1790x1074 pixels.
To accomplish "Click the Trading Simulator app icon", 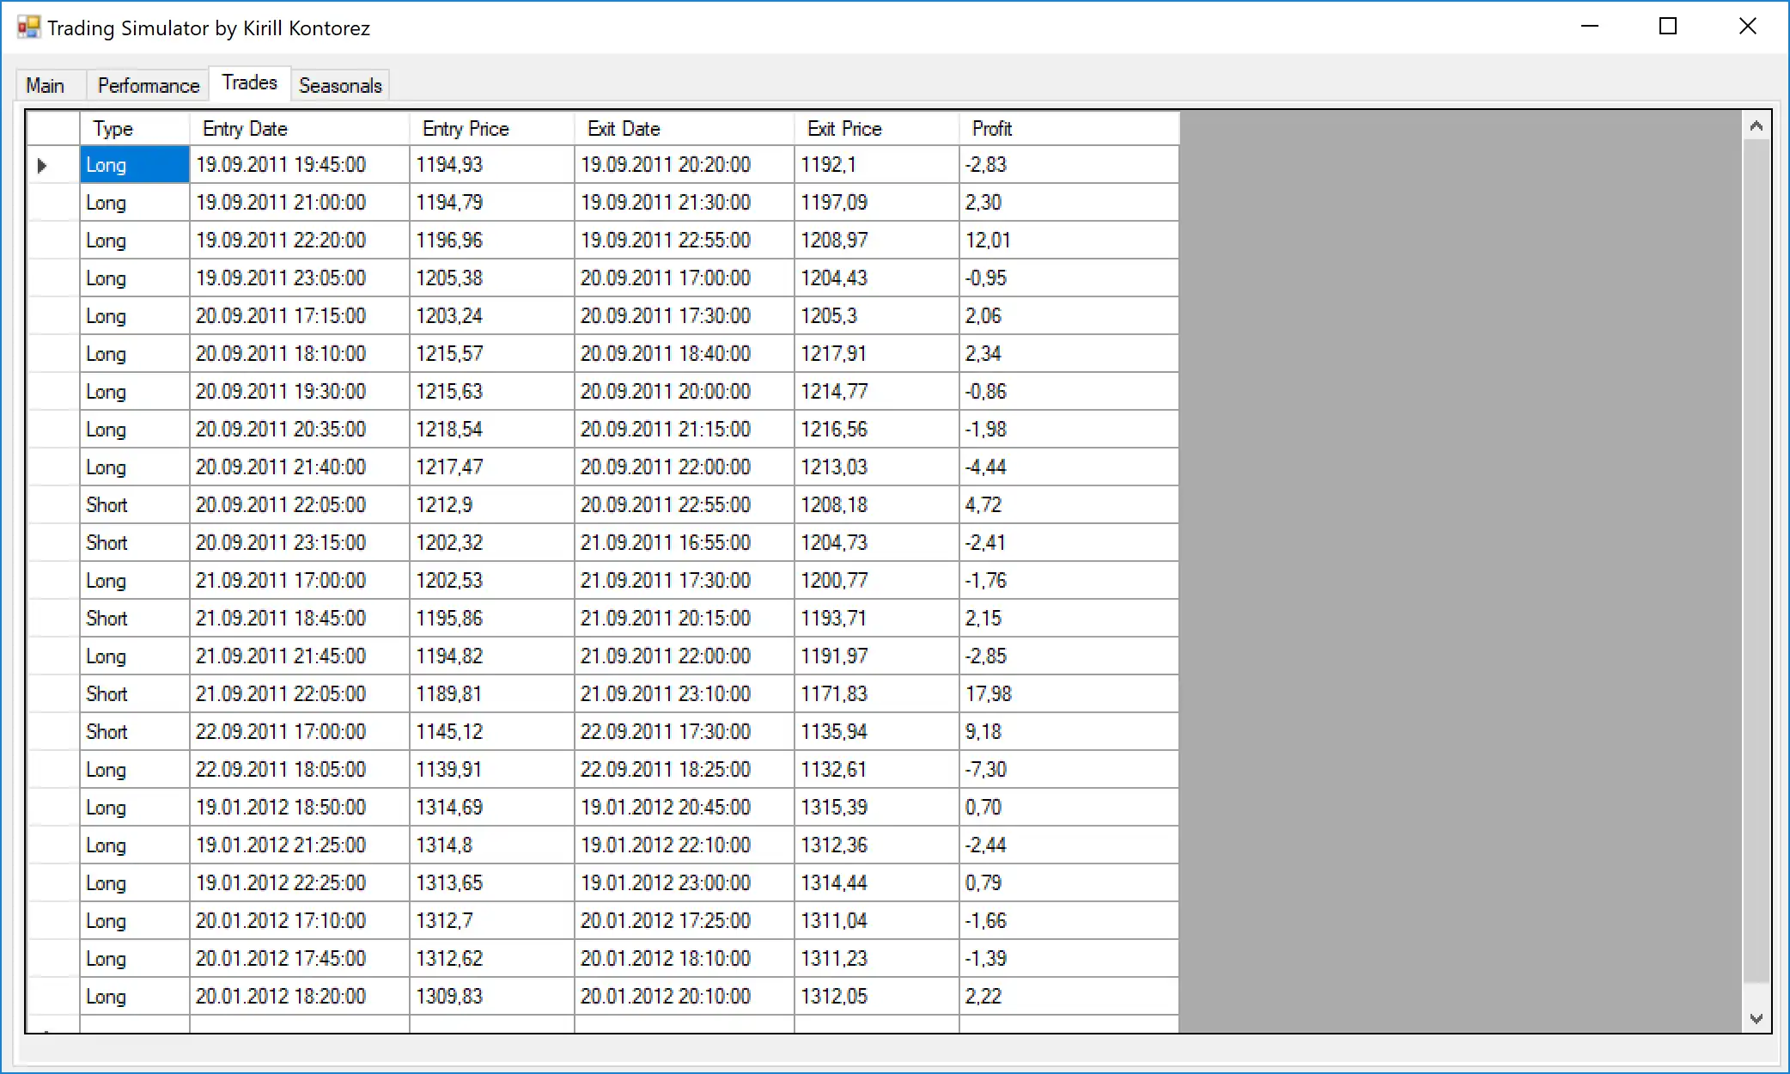I will click(28, 27).
